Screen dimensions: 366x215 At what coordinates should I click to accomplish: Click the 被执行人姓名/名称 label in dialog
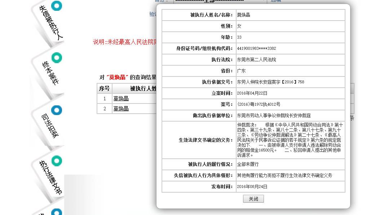211,15
